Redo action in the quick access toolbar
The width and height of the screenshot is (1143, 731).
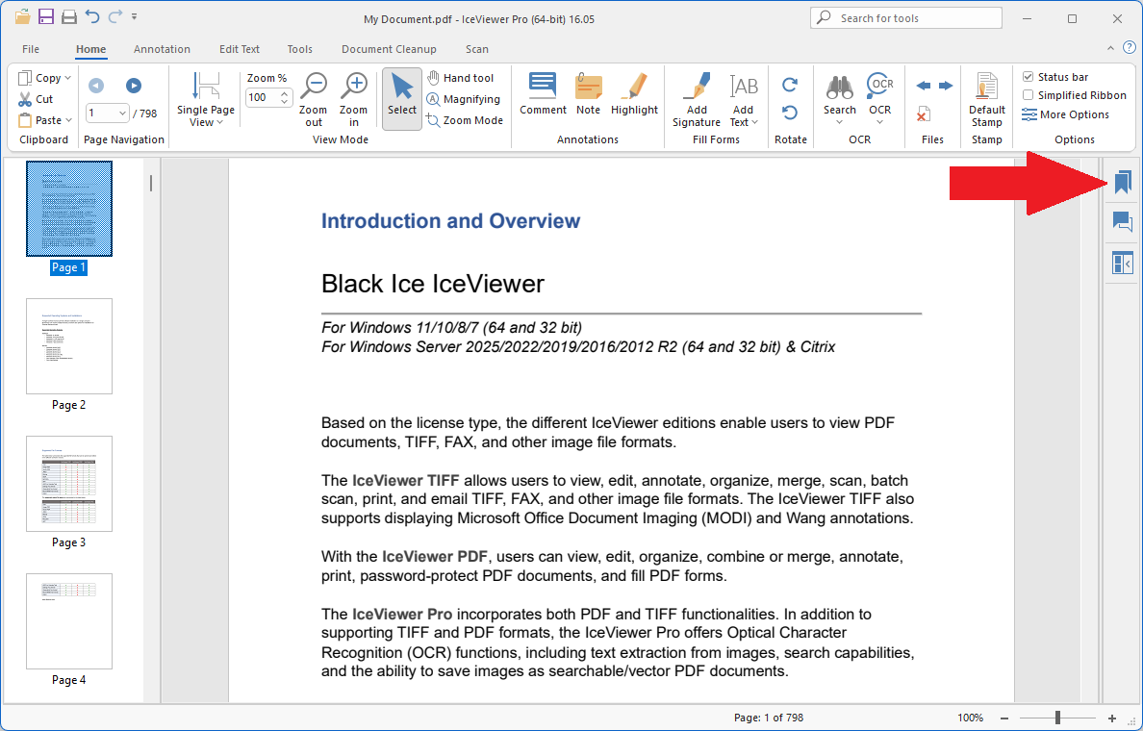(x=114, y=16)
